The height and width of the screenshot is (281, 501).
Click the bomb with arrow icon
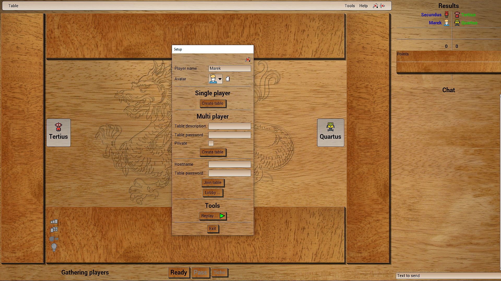[54, 239]
